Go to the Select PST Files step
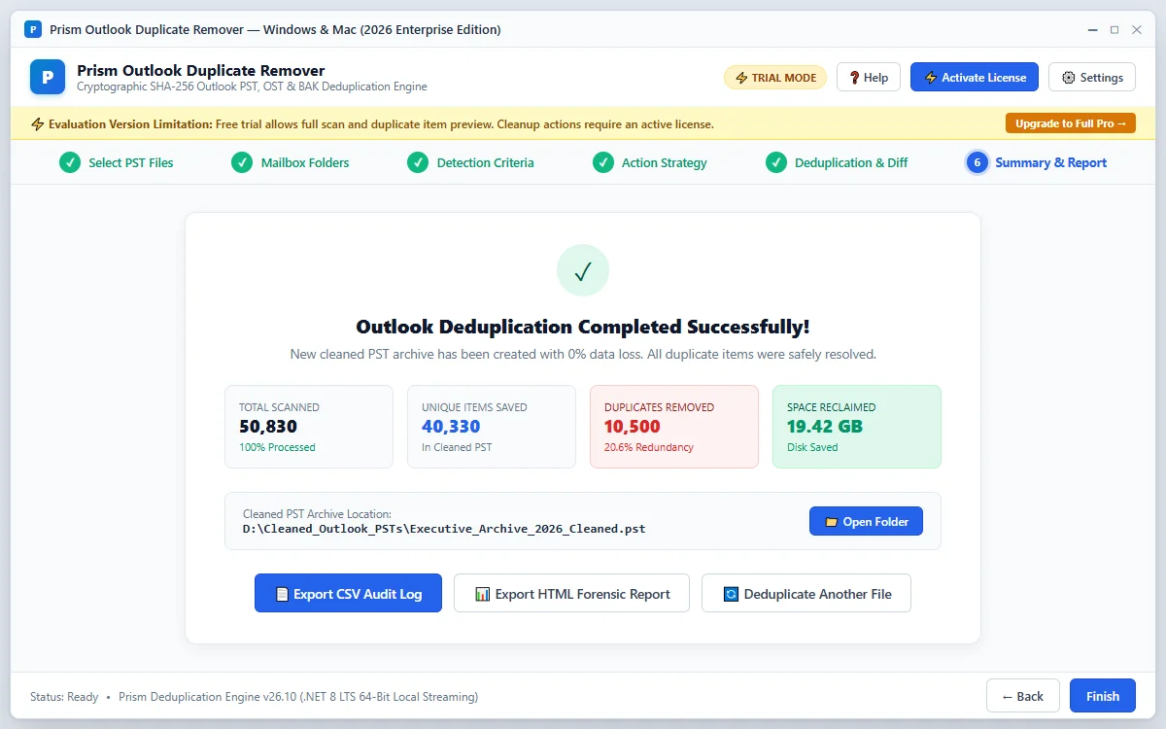Screen dimensions: 1166x729 (x=117, y=162)
